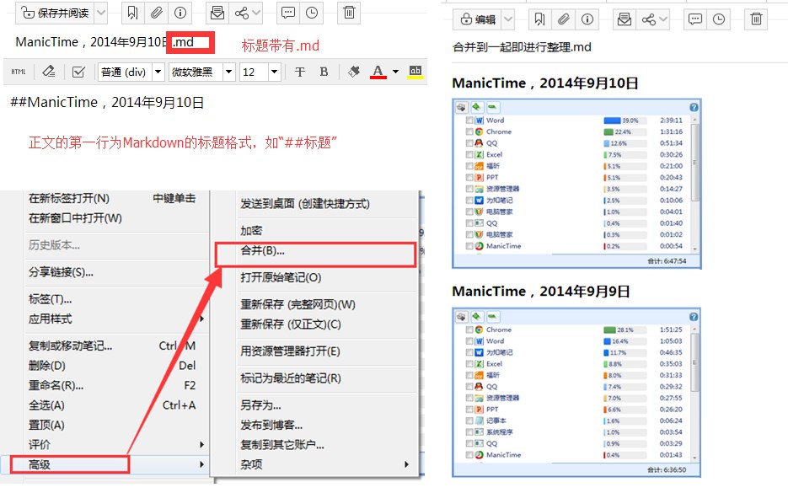Open paragraph style 普通 (div) dropdown
This screenshot has height=493, width=788.
(158, 72)
